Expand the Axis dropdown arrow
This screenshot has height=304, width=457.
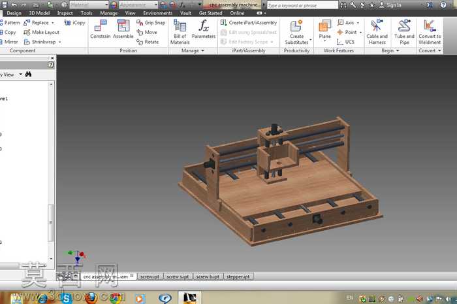click(x=358, y=23)
